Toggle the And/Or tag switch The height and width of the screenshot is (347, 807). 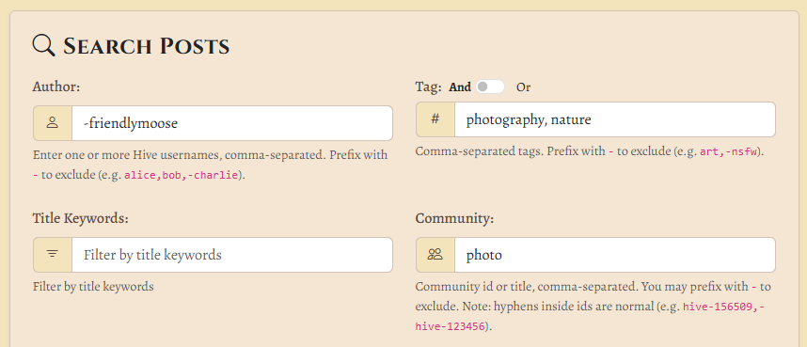point(489,87)
